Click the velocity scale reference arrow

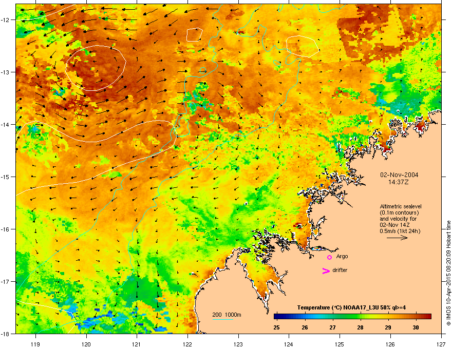click(x=397, y=238)
